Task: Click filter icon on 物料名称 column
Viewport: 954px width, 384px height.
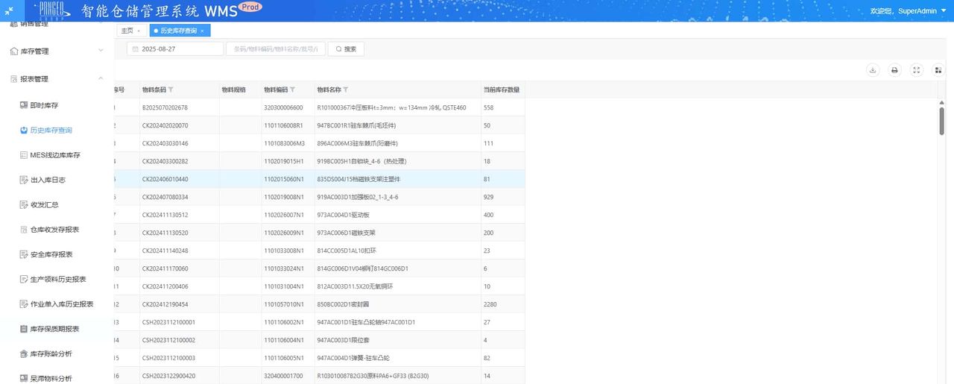Action: coord(345,89)
